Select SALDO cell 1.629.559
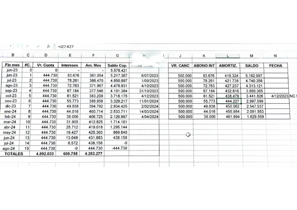 pos(254,117)
